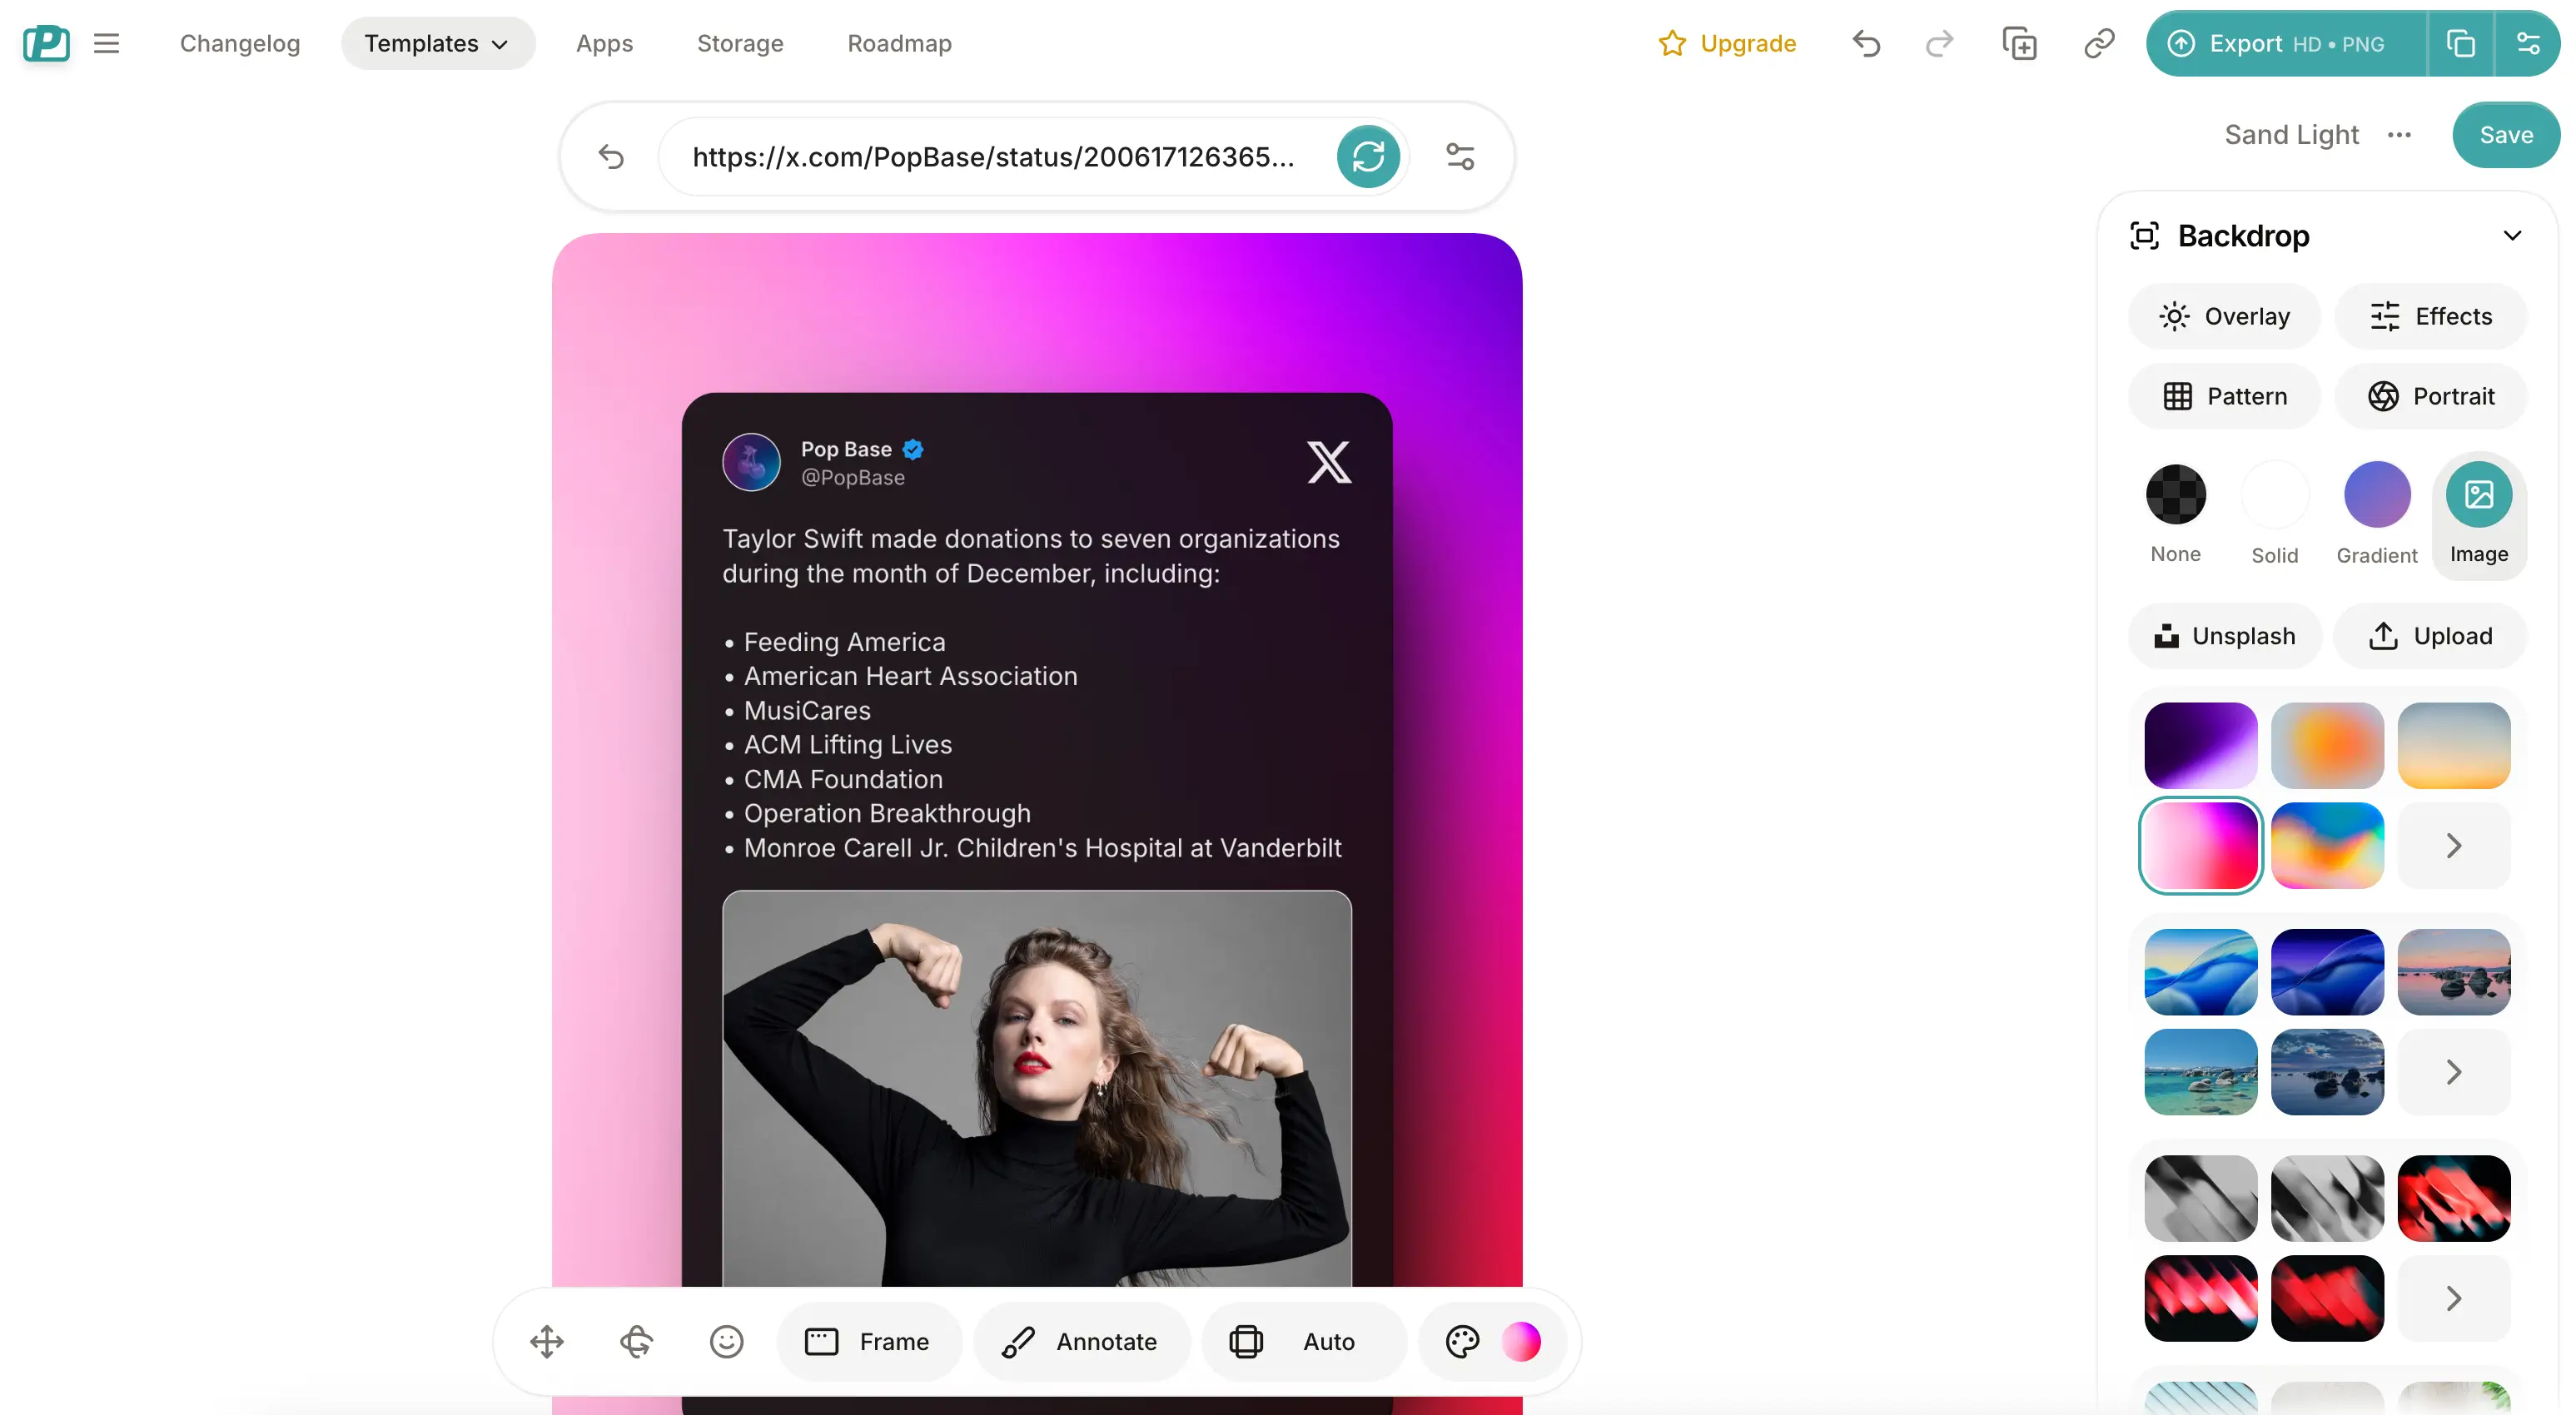Open the share link option
Image resolution: width=2576 pixels, height=1415 pixels.
(x=2097, y=43)
